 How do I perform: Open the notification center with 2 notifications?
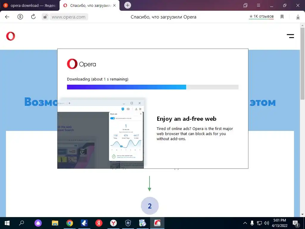tap(296, 223)
